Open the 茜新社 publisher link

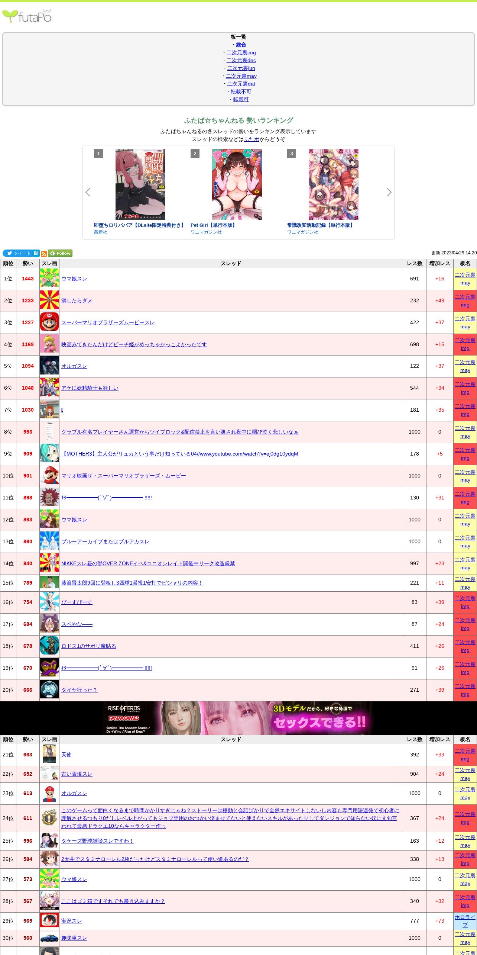tap(101, 232)
